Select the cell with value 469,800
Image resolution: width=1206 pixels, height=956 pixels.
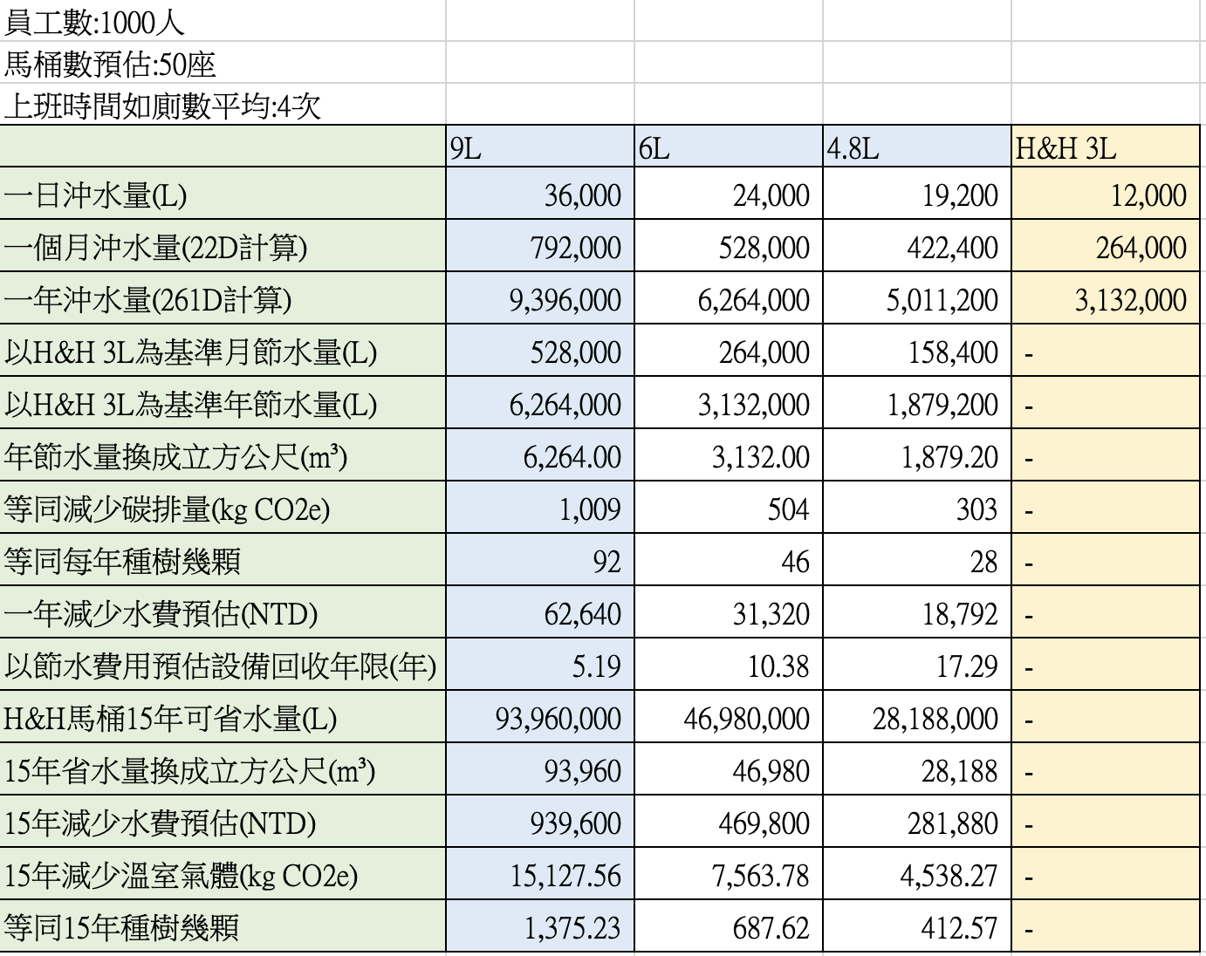[729, 822]
